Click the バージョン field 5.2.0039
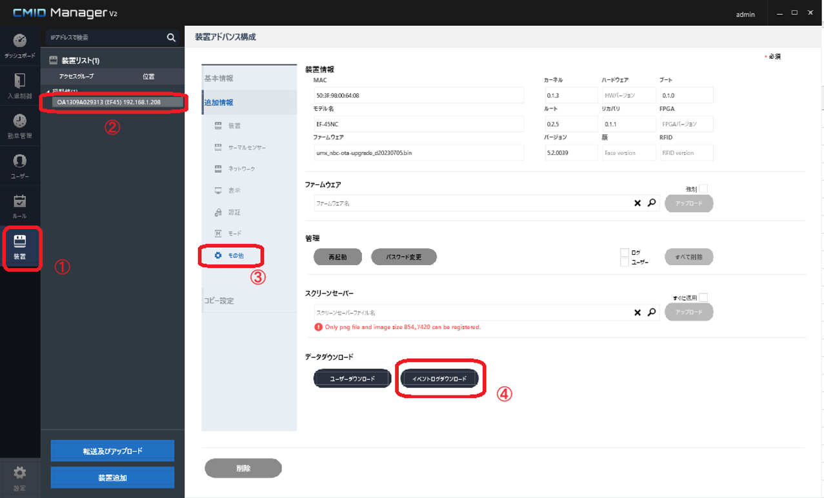The height and width of the screenshot is (498, 824). coord(570,153)
